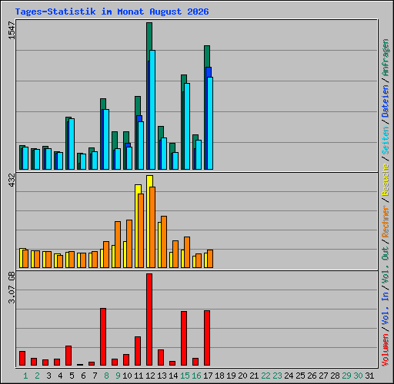The image size is (394, 384).
Task: Click day label '15' on the x-axis
Action: (185, 376)
